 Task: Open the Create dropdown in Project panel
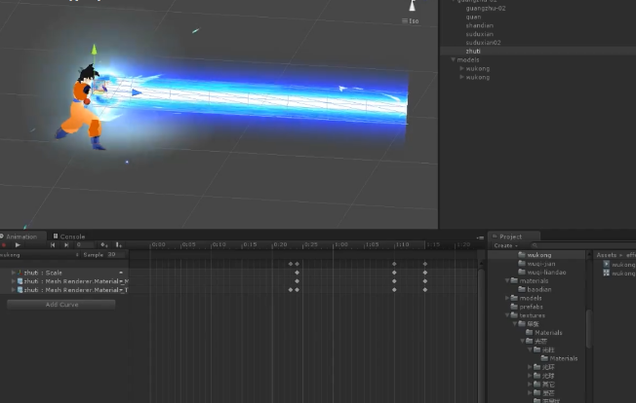(x=506, y=245)
